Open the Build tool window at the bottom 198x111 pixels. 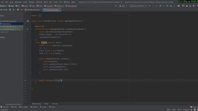(x=14, y=107)
